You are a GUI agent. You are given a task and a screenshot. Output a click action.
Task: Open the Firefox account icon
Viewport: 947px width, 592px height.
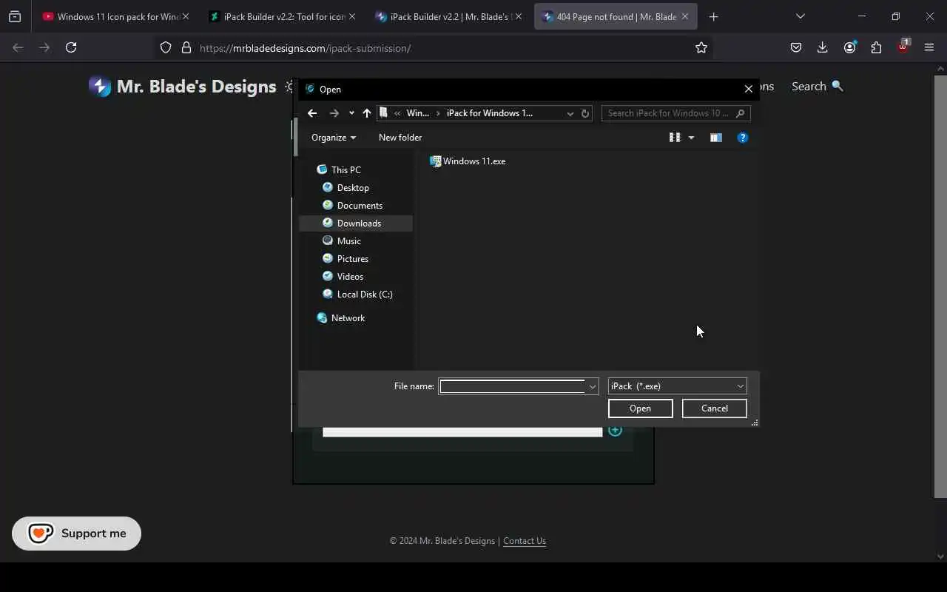coord(849,47)
